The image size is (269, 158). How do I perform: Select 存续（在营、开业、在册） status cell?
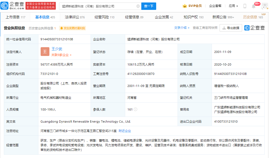tap(145, 52)
